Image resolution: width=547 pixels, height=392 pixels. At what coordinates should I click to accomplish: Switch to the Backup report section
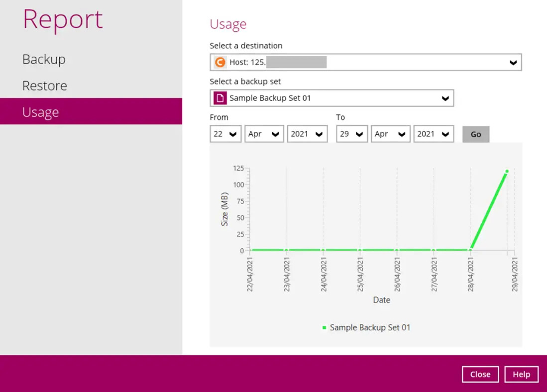44,59
